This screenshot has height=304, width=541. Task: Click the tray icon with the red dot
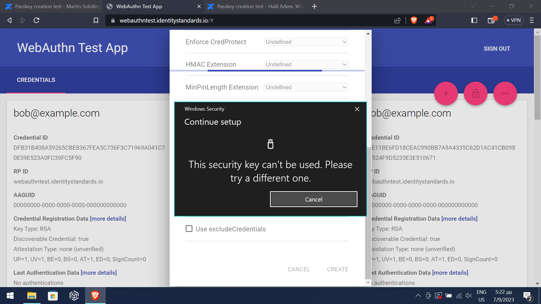point(438,296)
